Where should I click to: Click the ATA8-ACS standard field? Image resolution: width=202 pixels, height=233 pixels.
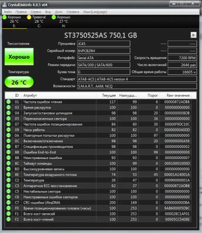pos(137,79)
